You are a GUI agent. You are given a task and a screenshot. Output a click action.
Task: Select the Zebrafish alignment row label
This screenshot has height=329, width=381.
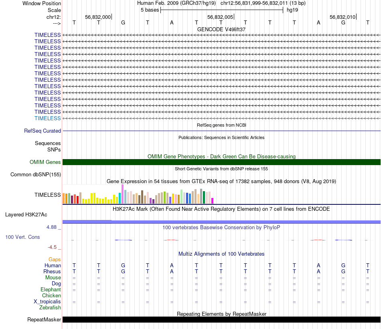click(x=50, y=308)
